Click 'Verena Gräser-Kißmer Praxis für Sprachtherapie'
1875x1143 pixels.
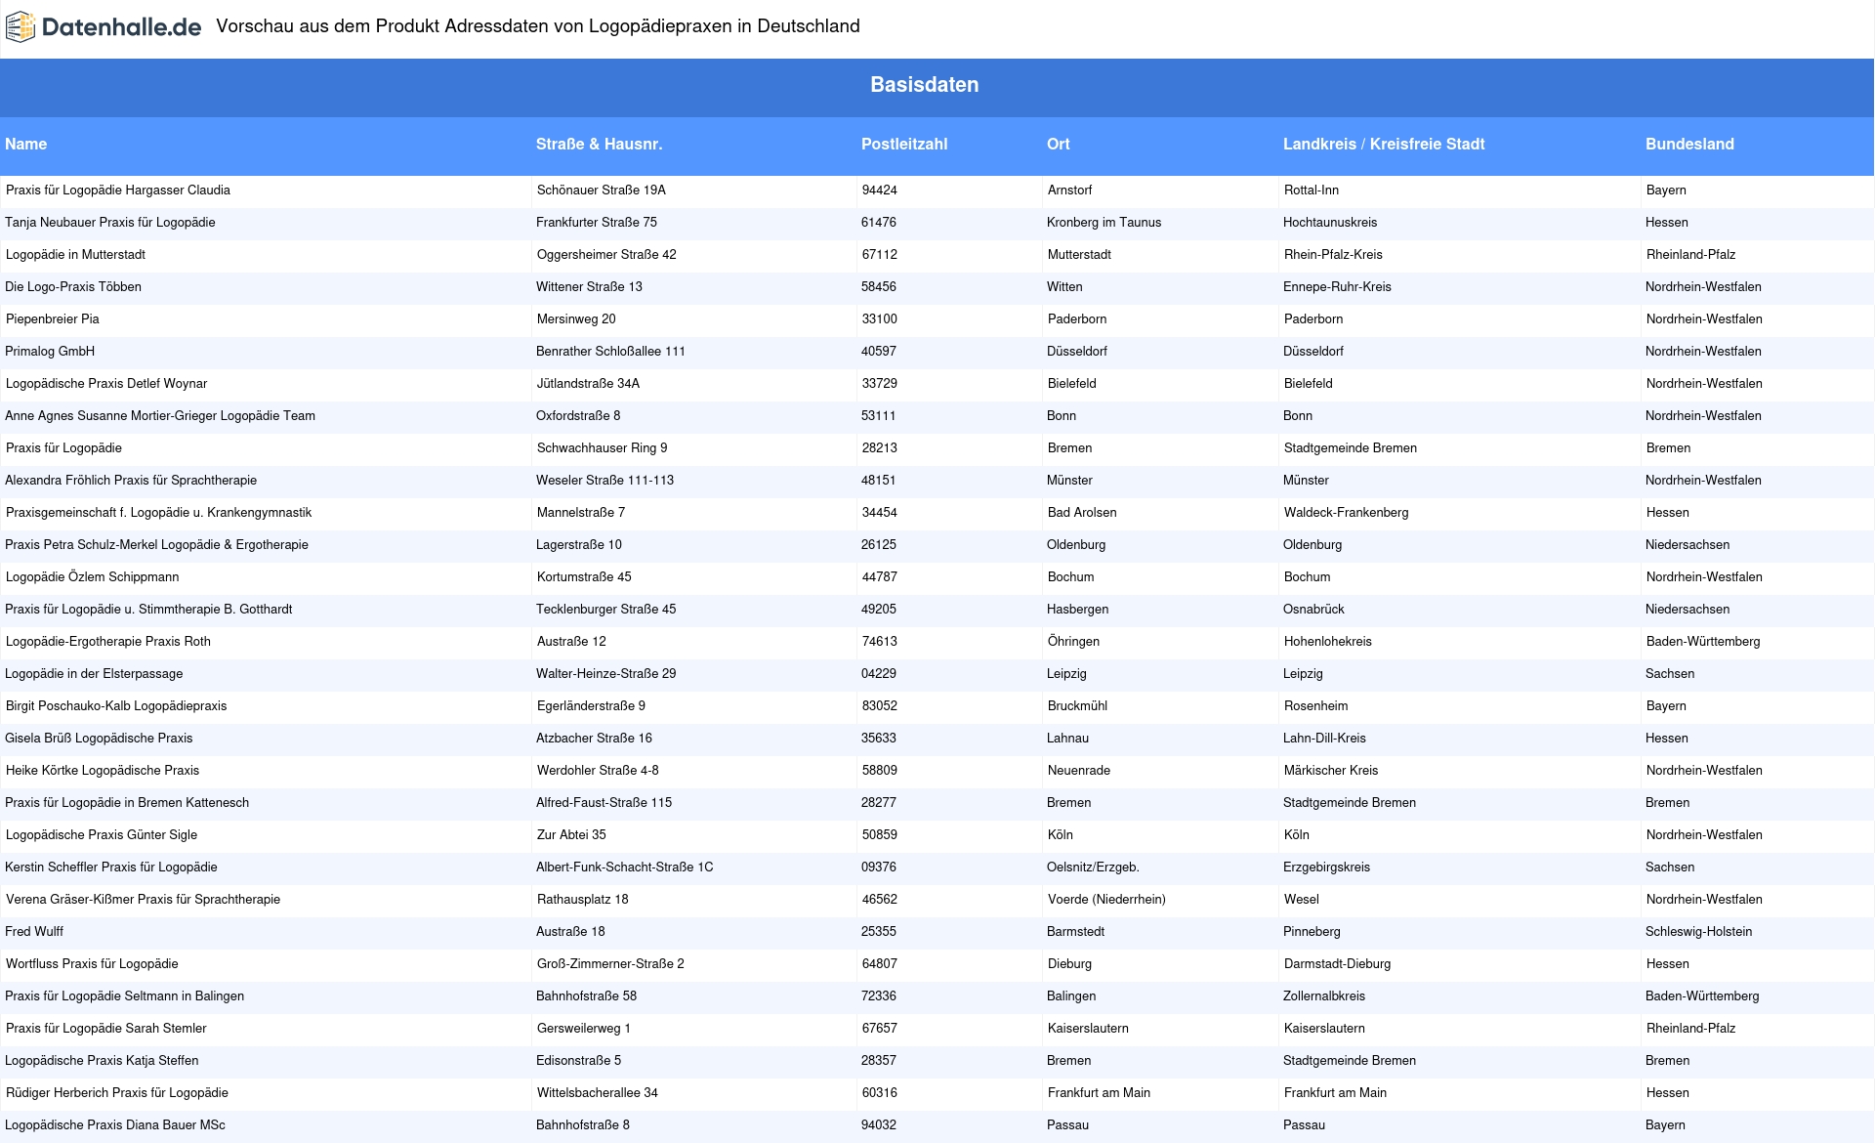pyautogui.click(x=143, y=899)
